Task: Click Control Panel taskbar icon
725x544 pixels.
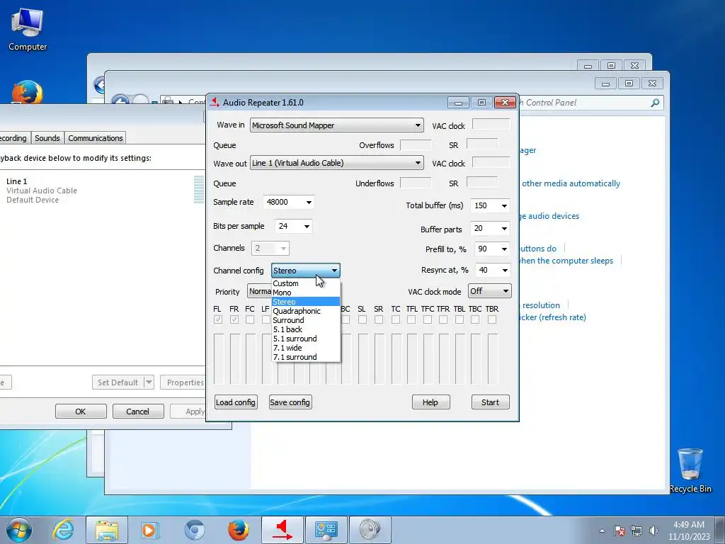Action: pyautogui.click(x=326, y=530)
